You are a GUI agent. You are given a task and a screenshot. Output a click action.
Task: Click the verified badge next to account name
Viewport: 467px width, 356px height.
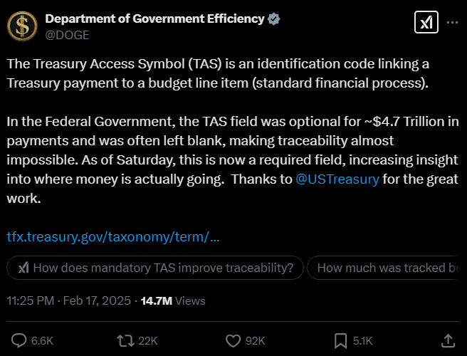pyautogui.click(x=274, y=20)
